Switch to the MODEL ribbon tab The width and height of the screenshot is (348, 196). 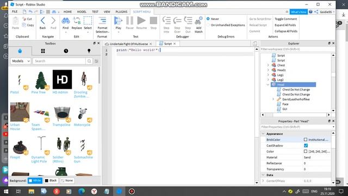82,12
